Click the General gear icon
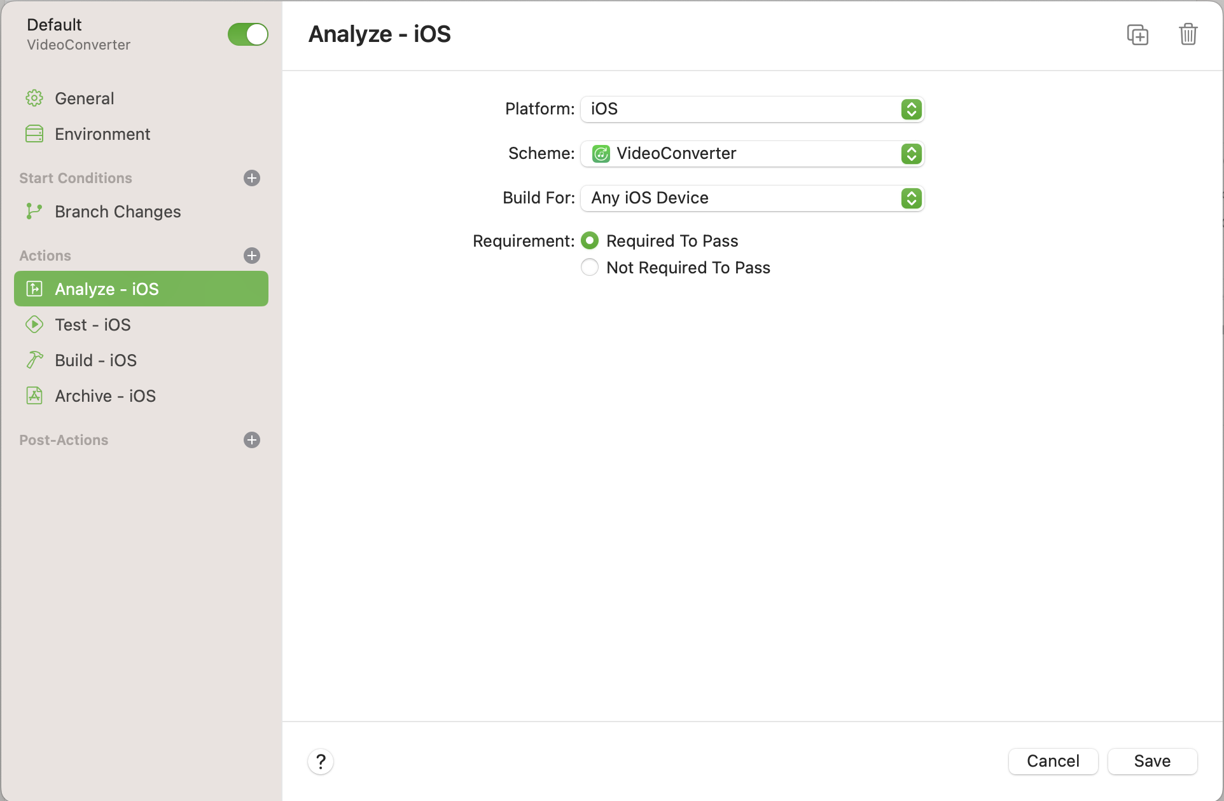The height and width of the screenshot is (801, 1224). (34, 99)
